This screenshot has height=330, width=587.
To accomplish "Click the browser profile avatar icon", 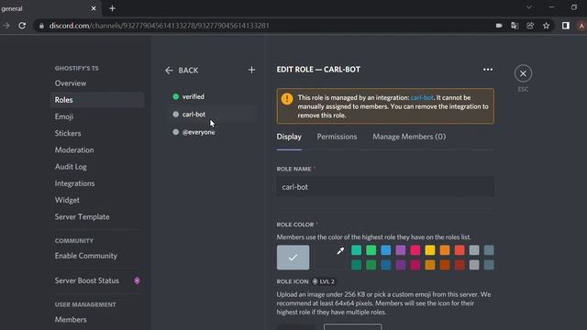I will tap(581, 26).
